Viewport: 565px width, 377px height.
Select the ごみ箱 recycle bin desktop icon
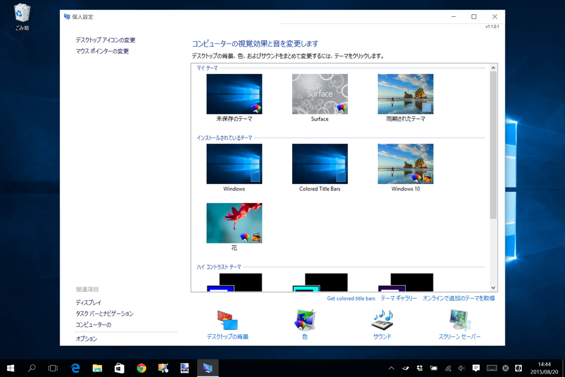(x=22, y=18)
